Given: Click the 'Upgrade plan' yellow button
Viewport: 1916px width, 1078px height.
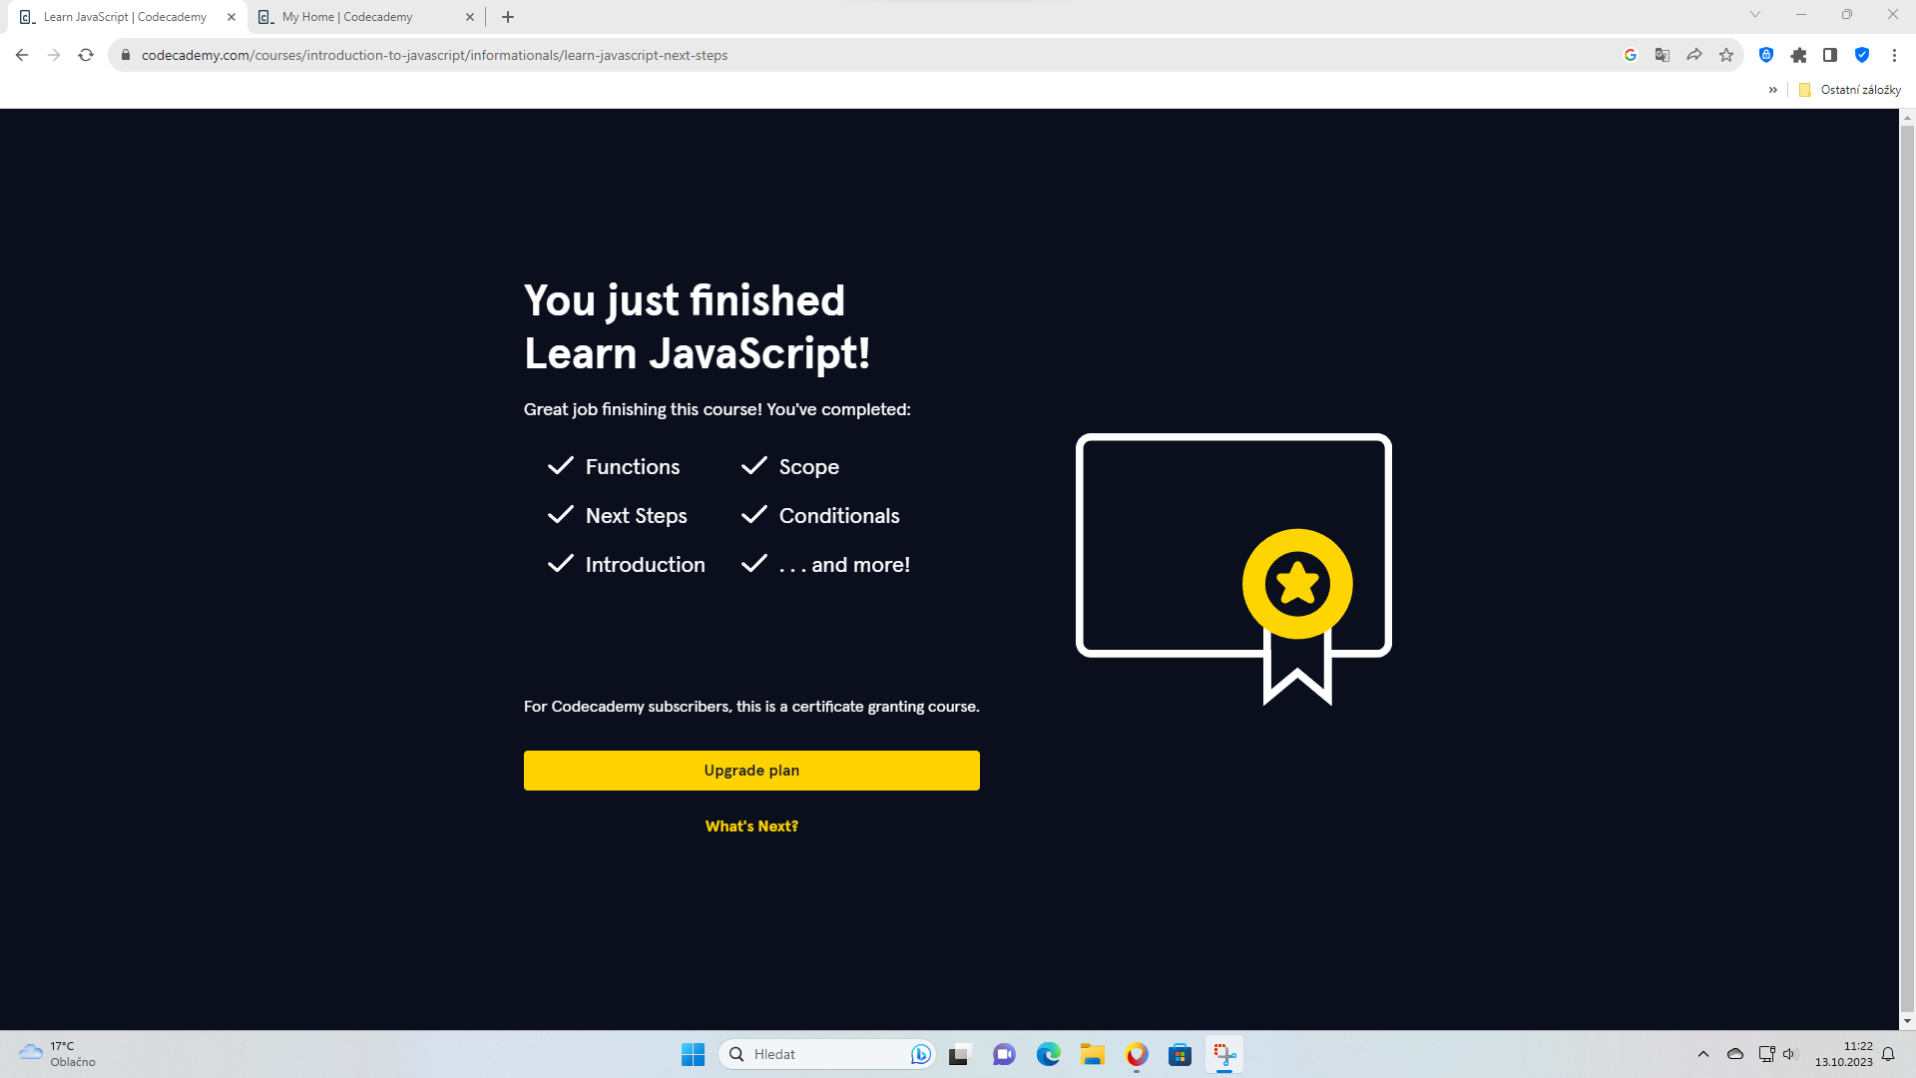Looking at the screenshot, I should click(x=751, y=770).
